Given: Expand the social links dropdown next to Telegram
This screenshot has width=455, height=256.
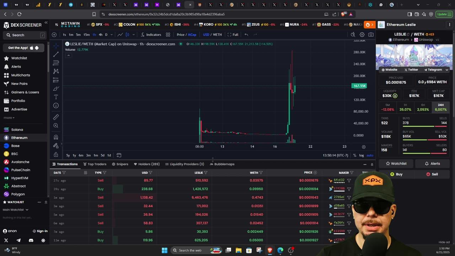Looking at the screenshot, I should pyautogui.click(x=447, y=70).
